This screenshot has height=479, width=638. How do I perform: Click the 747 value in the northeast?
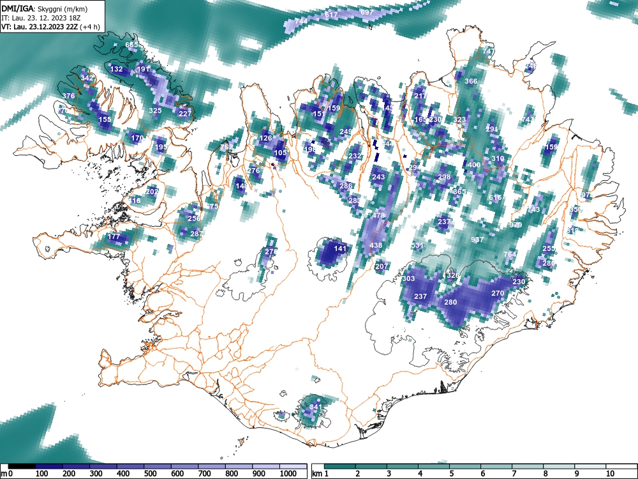[x=489, y=51]
